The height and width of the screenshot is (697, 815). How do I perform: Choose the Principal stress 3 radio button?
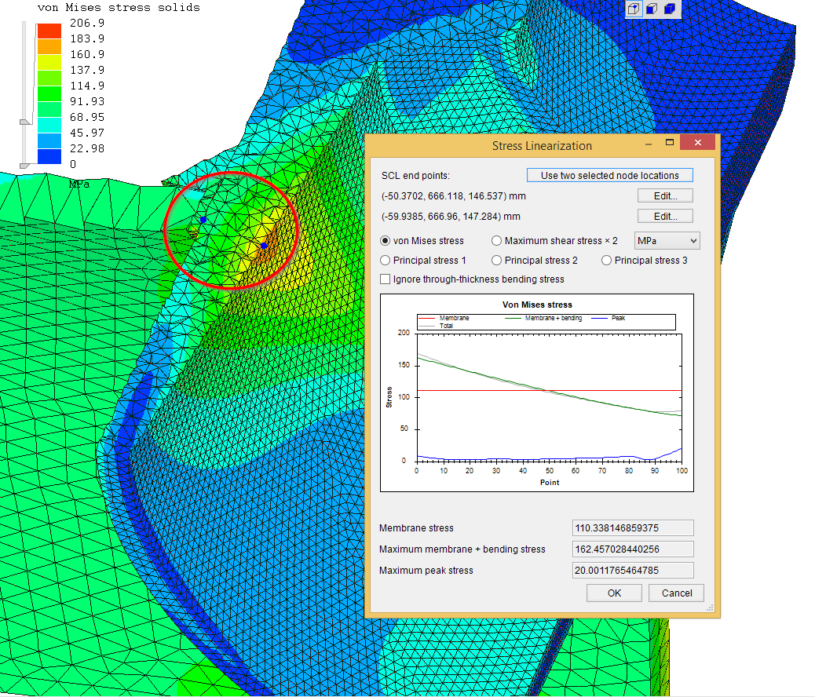[607, 261]
